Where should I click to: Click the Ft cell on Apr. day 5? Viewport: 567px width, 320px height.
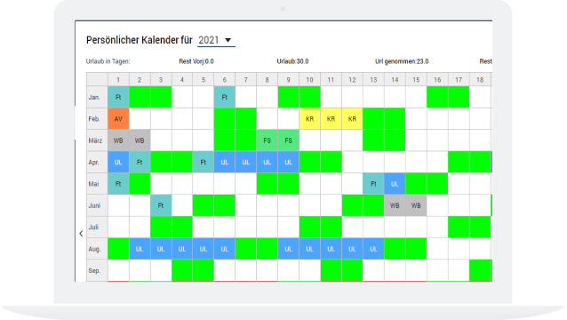(x=204, y=163)
